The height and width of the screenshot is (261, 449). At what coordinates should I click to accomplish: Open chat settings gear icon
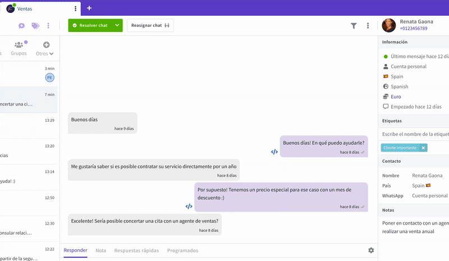[371, 250]
